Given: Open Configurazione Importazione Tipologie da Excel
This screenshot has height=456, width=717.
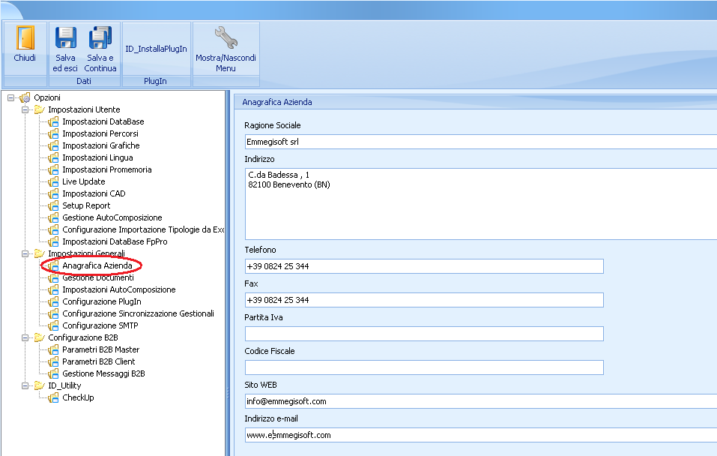Looking at the screenshot, I should click(x=143, y=229).
